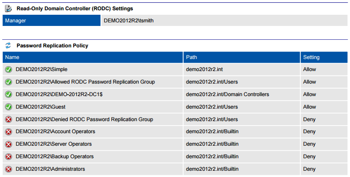
Task: Click the green check icon beside DEMO2012R2\Guest
Action: (x=9, y=107)
